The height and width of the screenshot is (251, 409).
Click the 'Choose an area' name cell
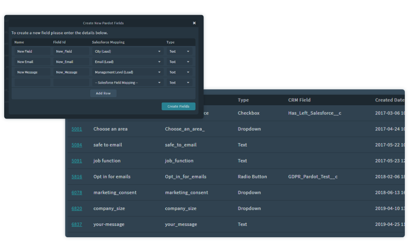tap(110, 129)
